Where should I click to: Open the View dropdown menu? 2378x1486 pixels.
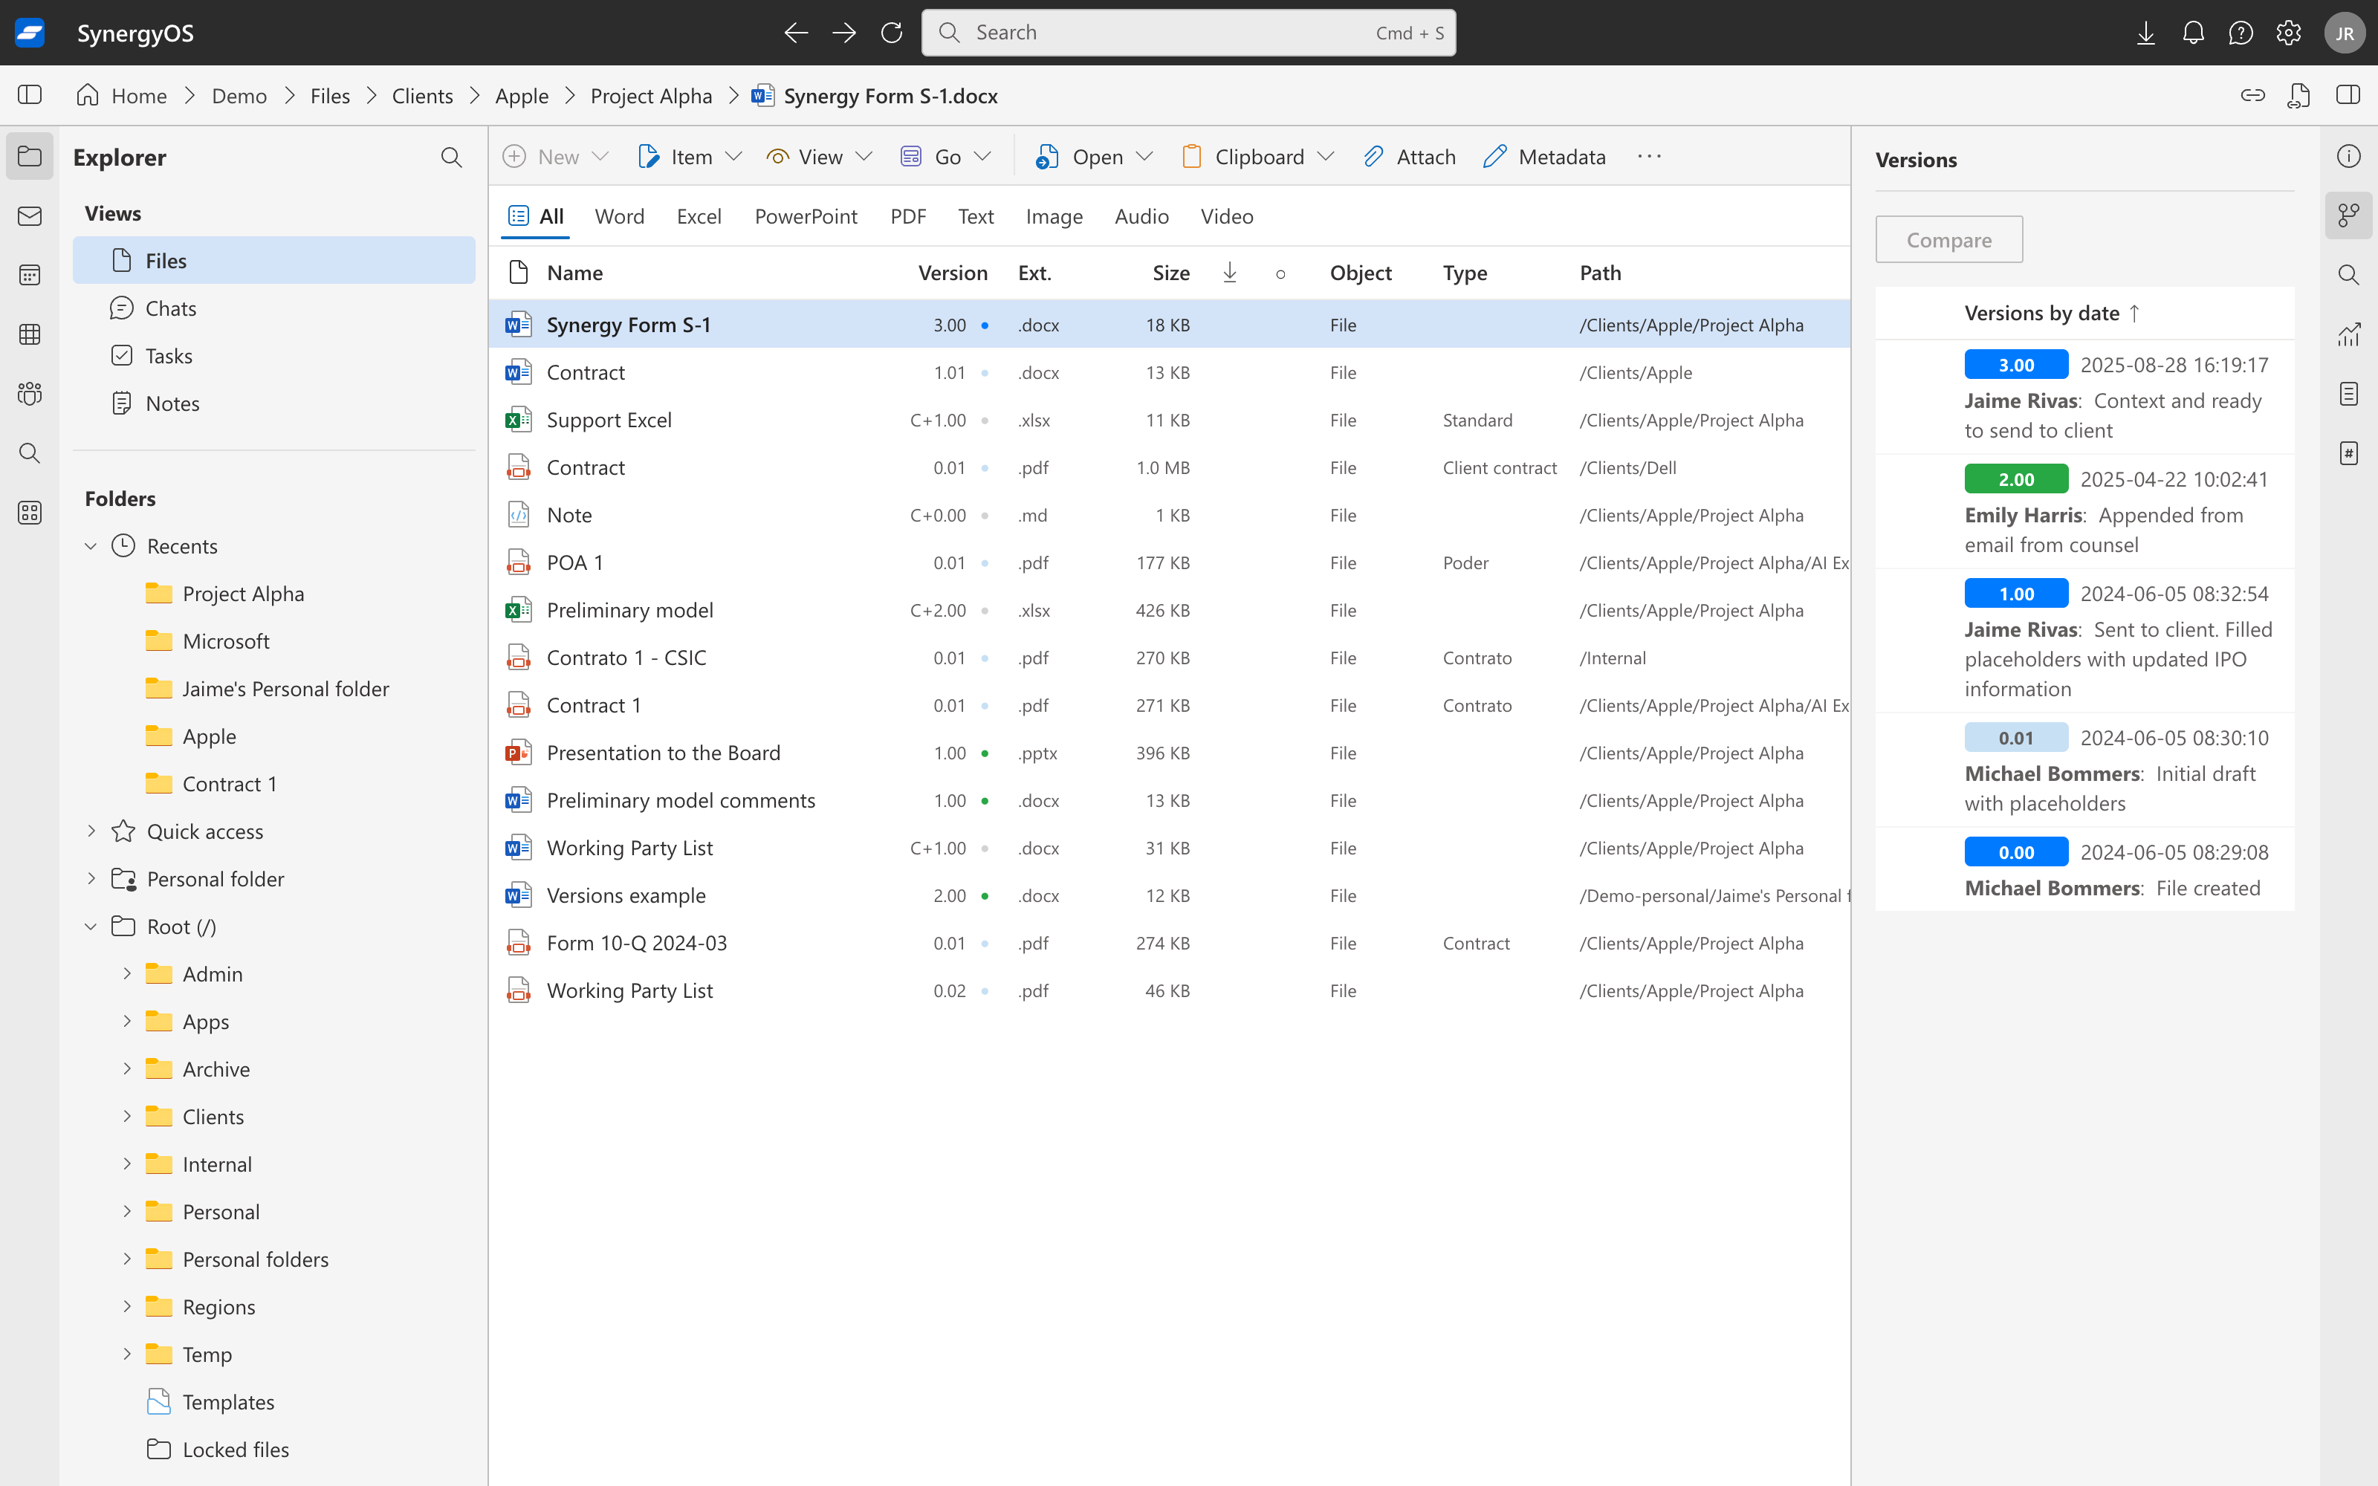[820, 156]
